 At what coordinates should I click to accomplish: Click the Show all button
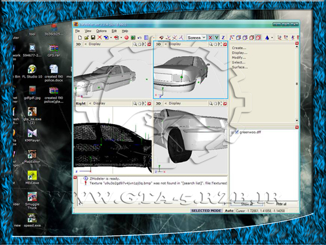point(247,204)
